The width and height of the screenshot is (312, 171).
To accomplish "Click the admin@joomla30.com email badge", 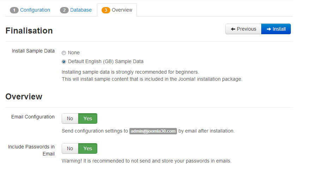I will pyautogui.click(x=153, y=131).
